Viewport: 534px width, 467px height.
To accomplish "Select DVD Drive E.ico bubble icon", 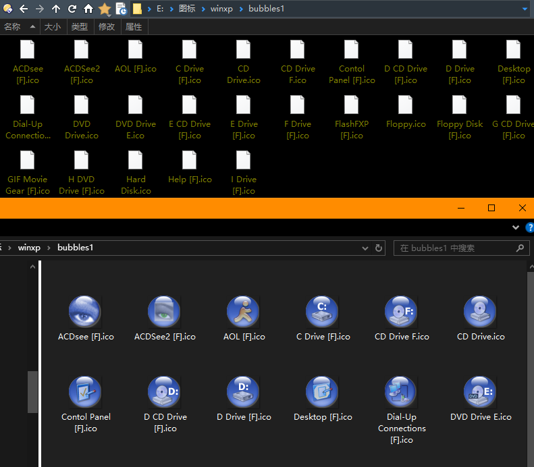I will [x=480, y=392].
